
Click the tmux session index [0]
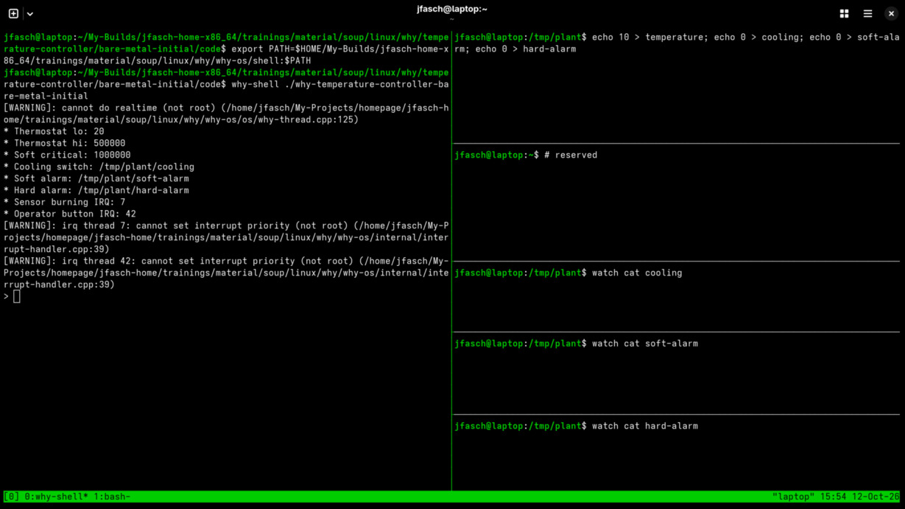12,496
